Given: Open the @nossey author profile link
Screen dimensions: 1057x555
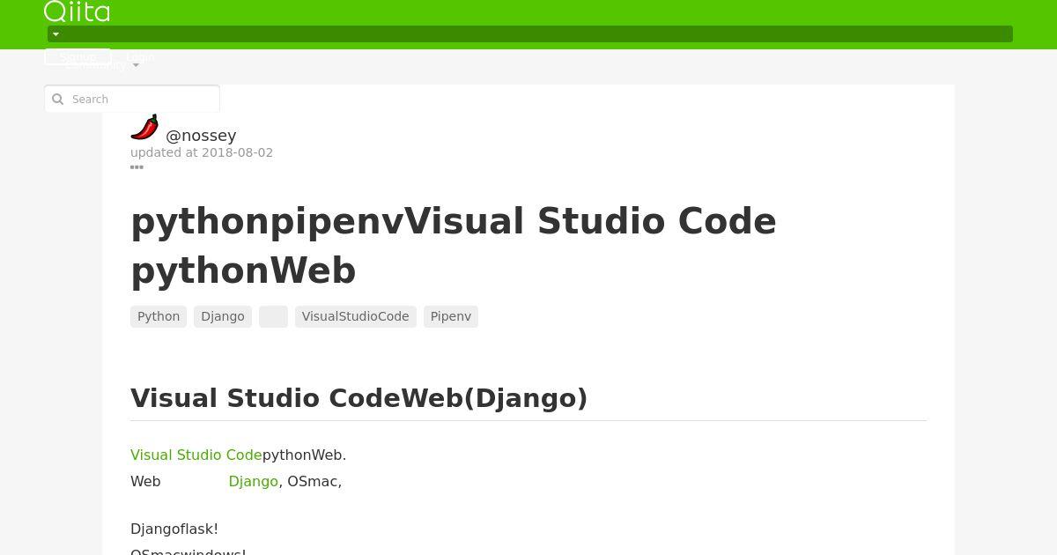Looking at the screenshot, I should pyautogui.click(x=201, y=136).
